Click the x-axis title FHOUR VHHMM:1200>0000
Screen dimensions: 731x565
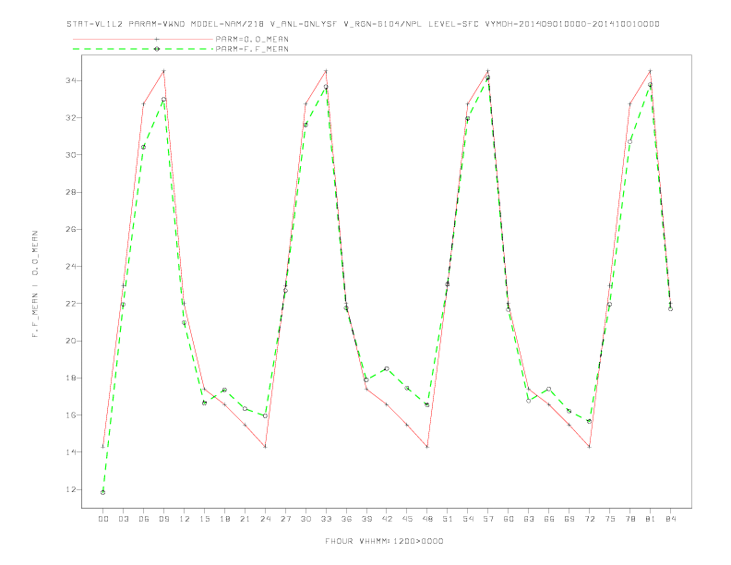pos(384,541)
